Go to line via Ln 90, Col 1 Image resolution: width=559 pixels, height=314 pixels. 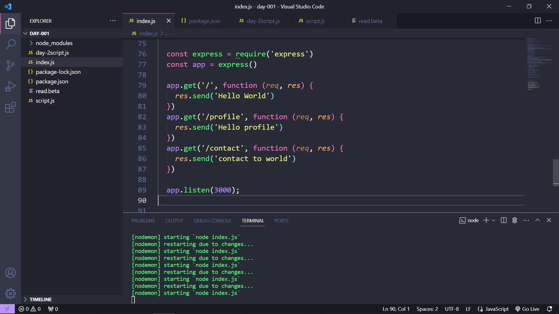pyautogui.click(x=396, y=309)
